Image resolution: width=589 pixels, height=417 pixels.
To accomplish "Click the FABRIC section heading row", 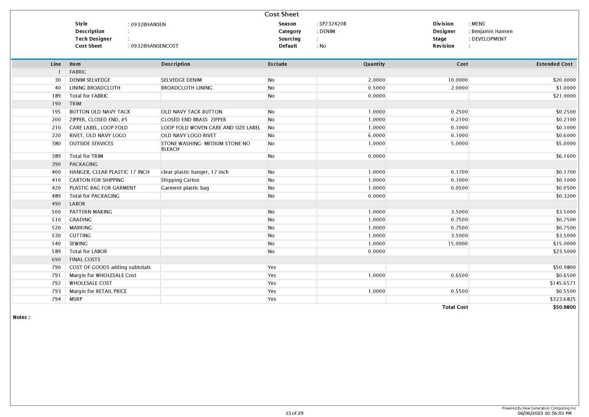I will click(78, 72).
